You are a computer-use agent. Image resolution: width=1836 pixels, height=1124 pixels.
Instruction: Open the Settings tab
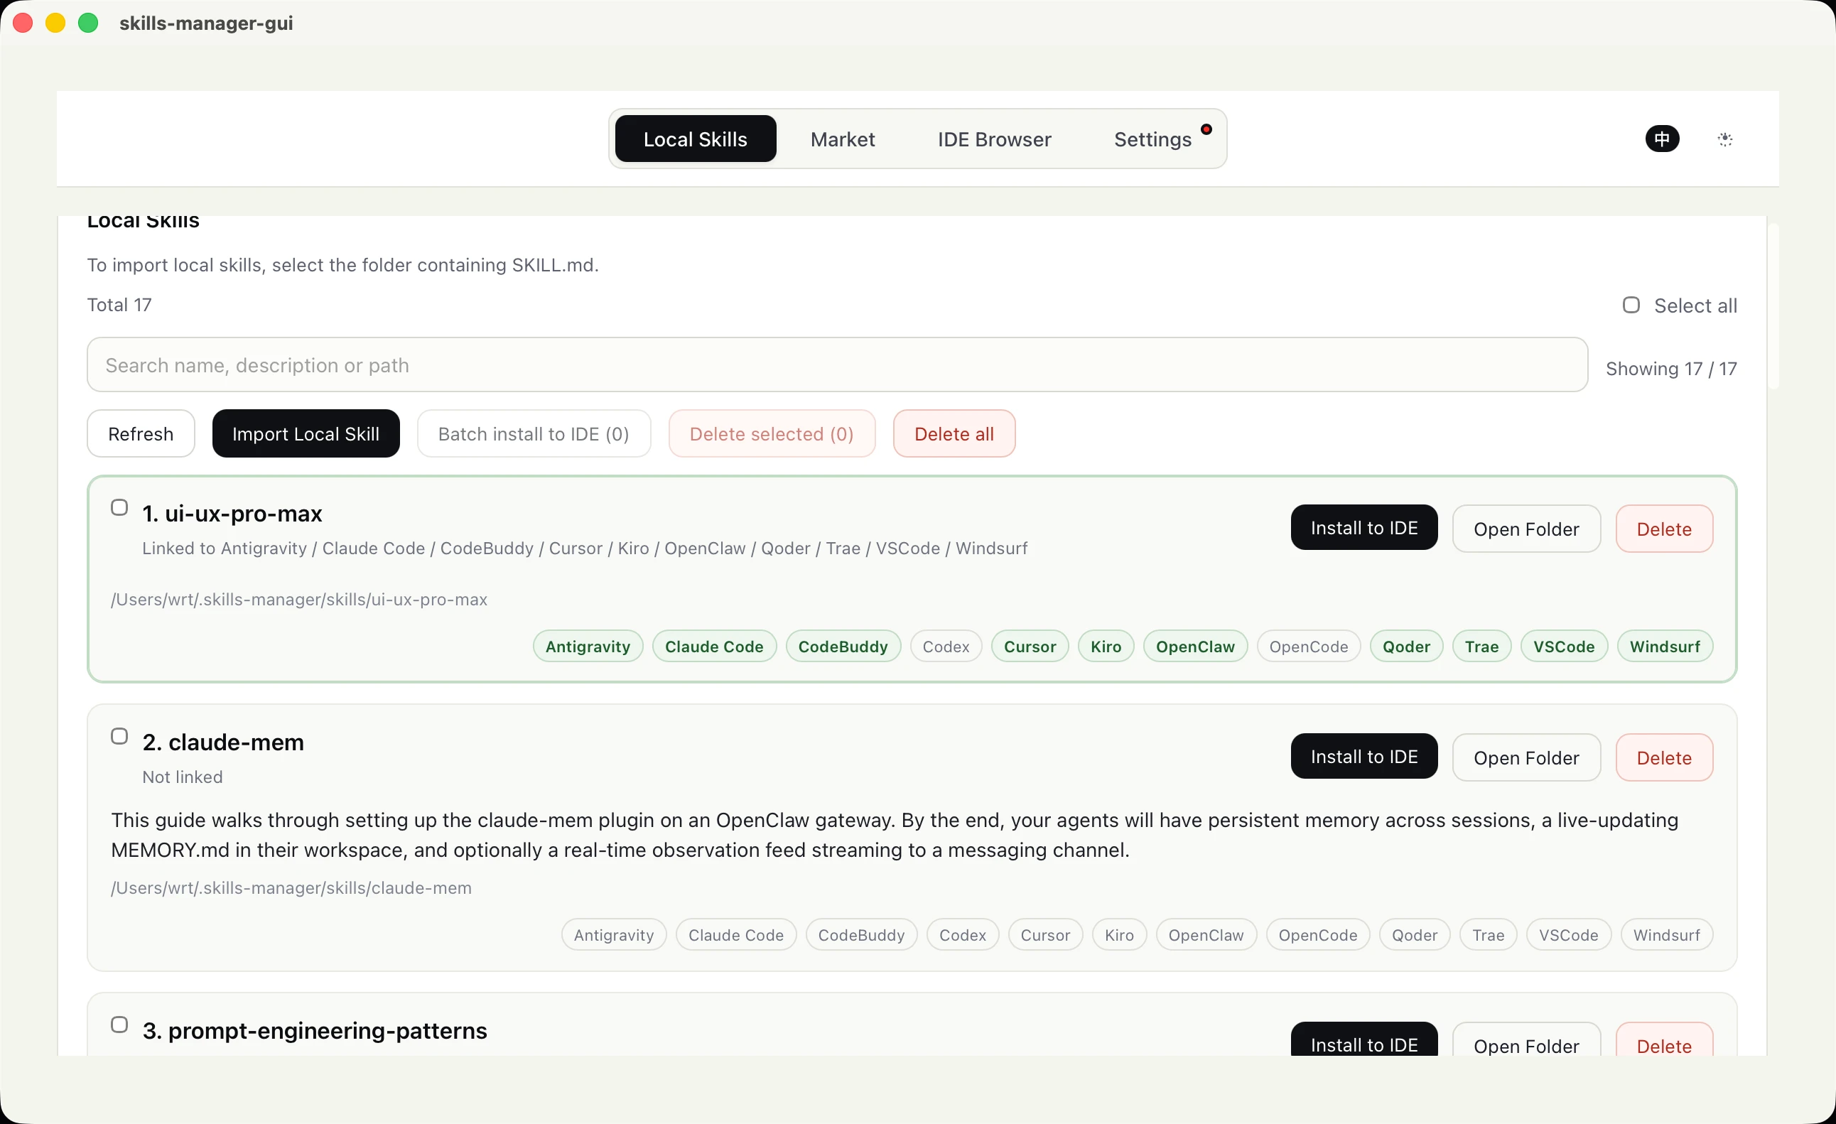click(x=1152, y=139)
